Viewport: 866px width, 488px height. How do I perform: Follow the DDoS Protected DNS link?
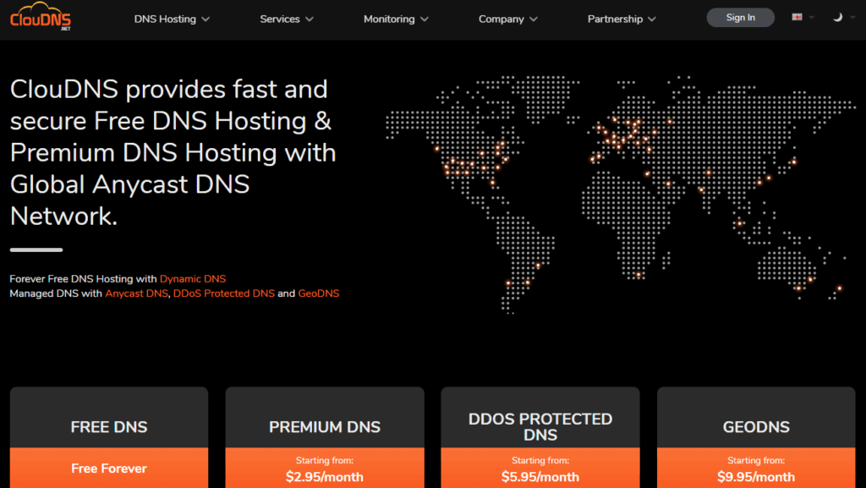click(223, 293)
